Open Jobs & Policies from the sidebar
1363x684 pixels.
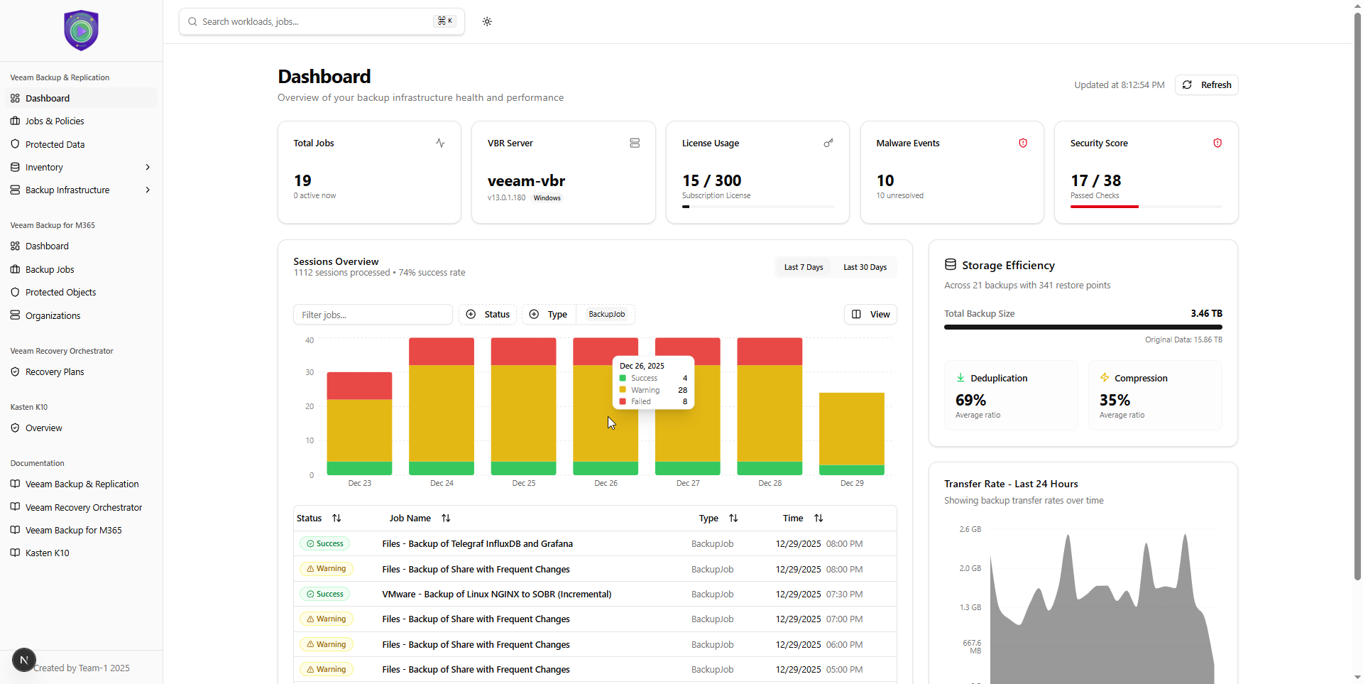[54, 121]
